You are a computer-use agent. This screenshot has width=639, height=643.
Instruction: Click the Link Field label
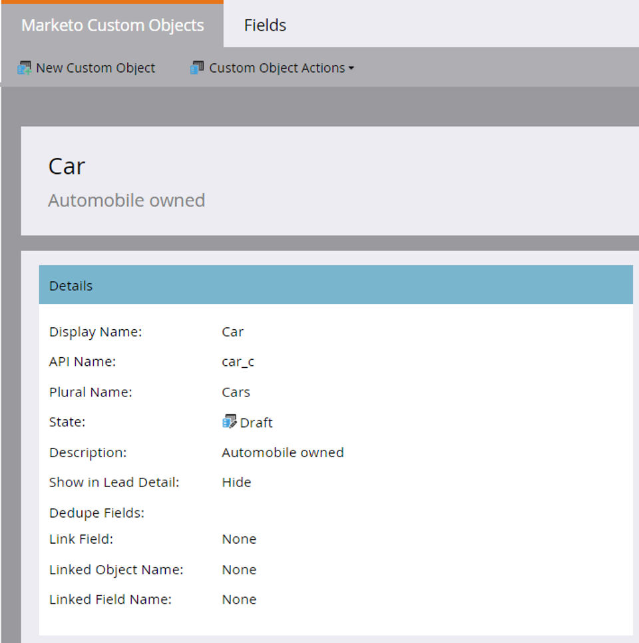[81, 539]
